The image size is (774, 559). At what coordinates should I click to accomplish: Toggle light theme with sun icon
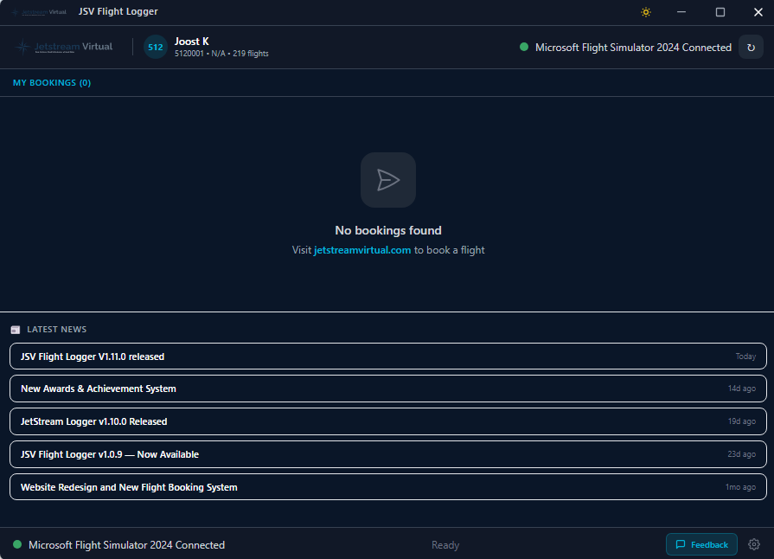click(646, 12)
